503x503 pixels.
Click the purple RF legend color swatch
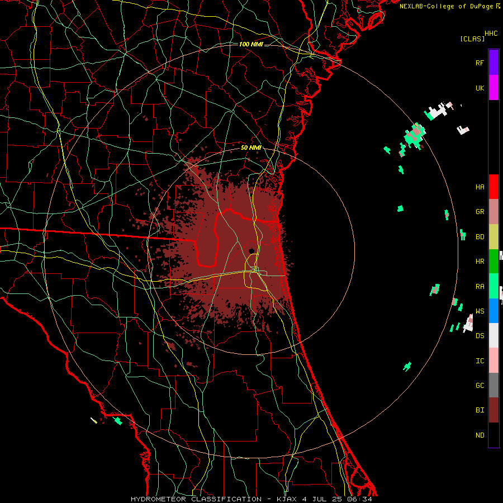pyautogui.click(x=493, y=63)
